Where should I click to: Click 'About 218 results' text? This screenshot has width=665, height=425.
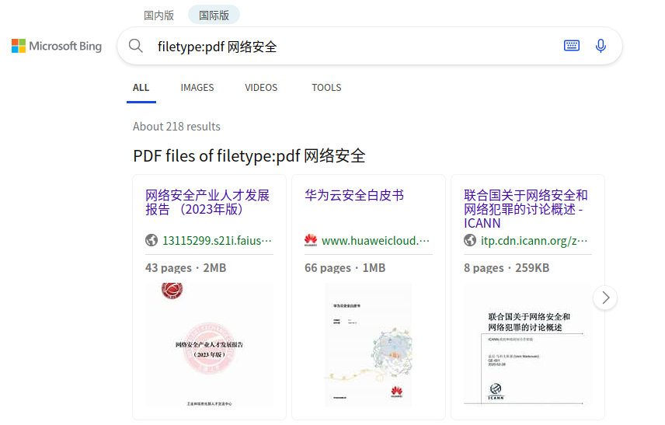point(176,127)
